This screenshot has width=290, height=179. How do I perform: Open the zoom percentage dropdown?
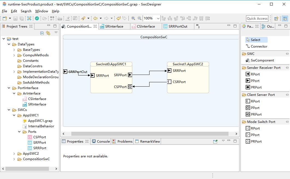click(x=158, y=18)
